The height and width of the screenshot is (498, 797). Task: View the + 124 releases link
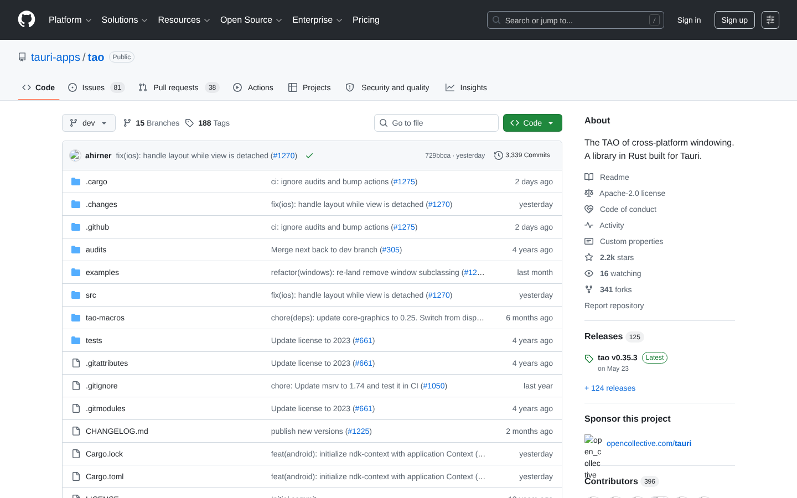click(610, 388)
